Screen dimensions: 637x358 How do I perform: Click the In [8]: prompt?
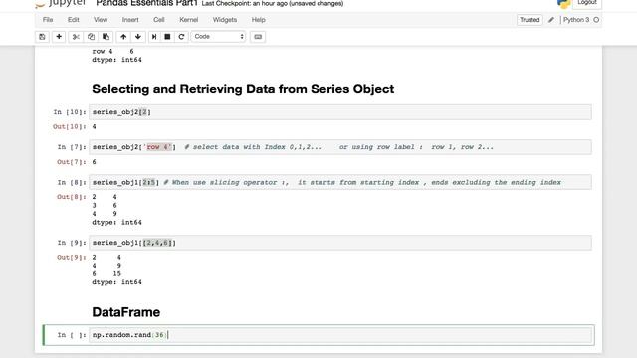pos(72,182)
